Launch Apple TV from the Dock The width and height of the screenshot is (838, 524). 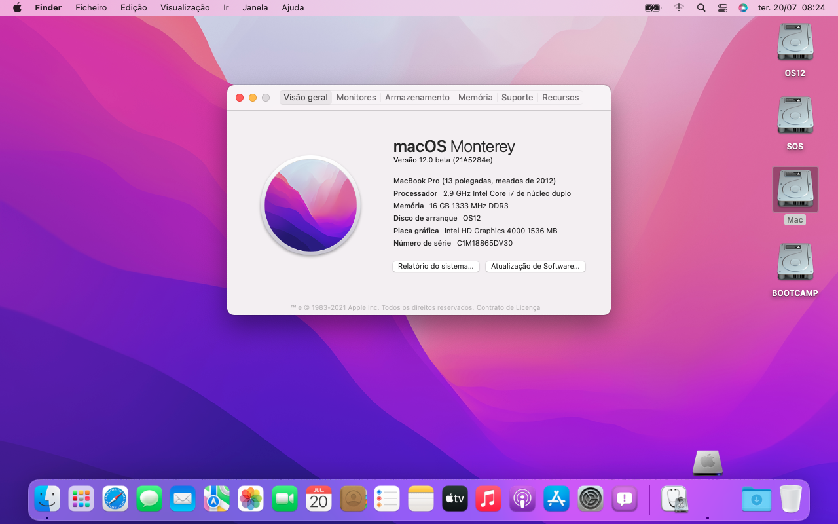[x=455, y=498]
